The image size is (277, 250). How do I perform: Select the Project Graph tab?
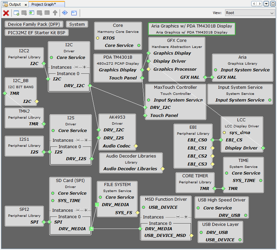[44, 4]
